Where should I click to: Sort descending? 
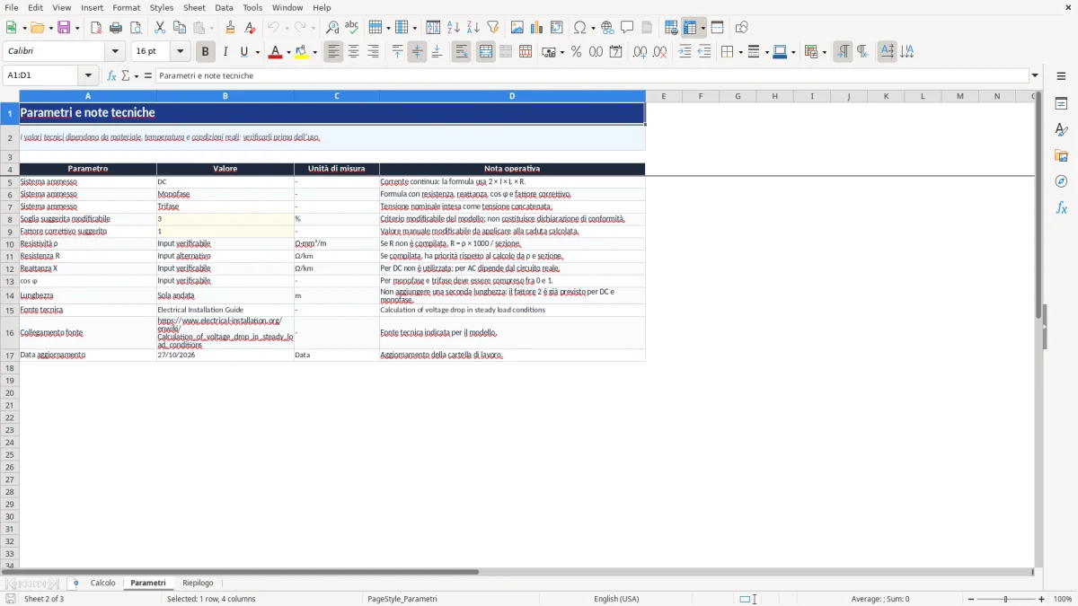point(473,28)
